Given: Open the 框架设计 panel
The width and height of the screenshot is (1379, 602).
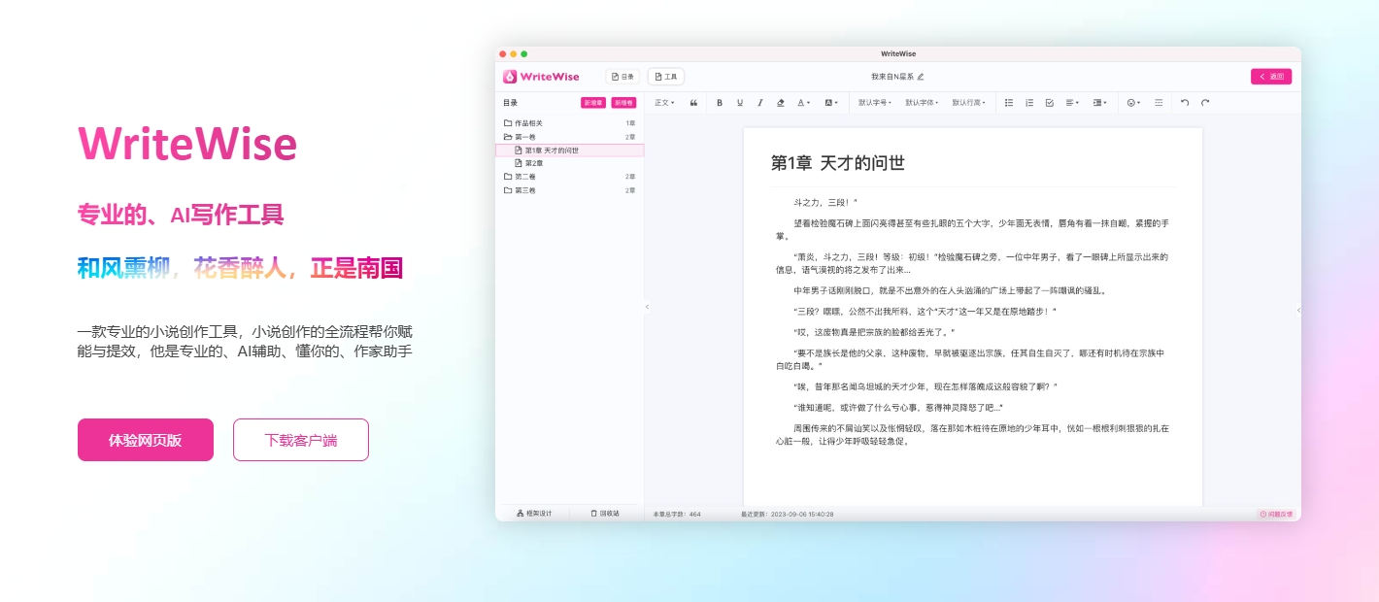Looking at the screenshot, I should point(534,514).
